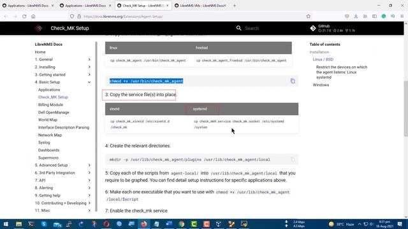Viewport: 408px width, 229px height.
Task: Toggle the browser sidebar icon
Action: (x=374, y=16)
